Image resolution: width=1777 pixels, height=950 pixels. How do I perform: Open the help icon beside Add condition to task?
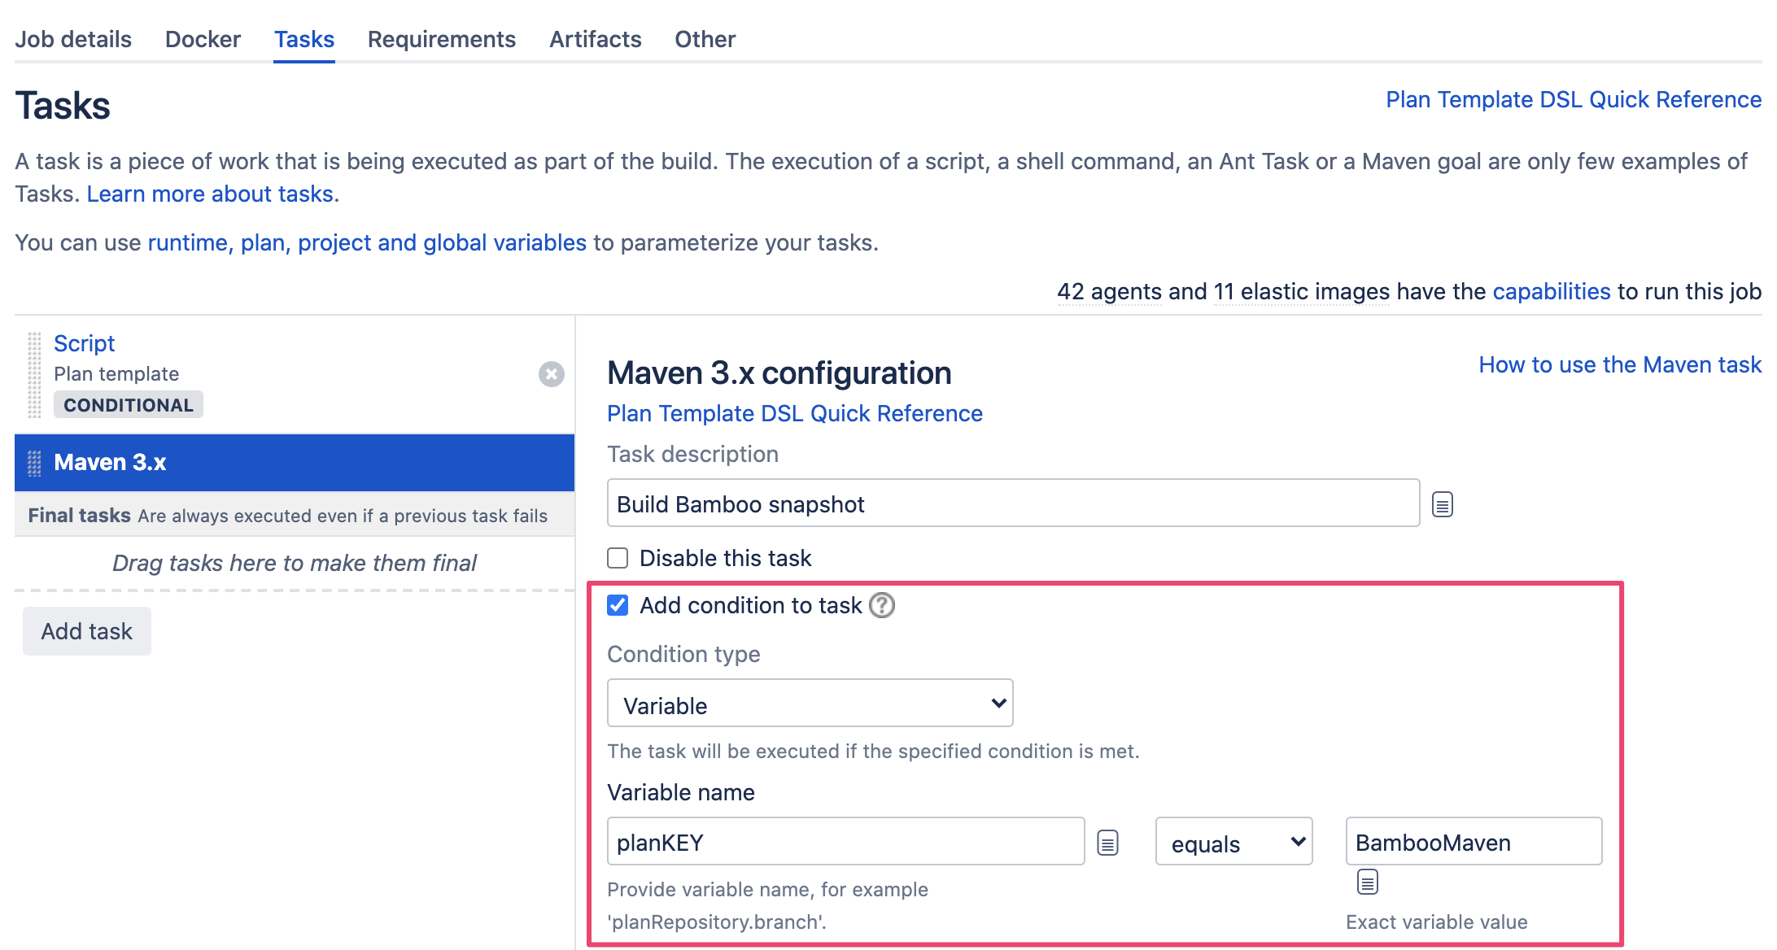click(882, 605)
